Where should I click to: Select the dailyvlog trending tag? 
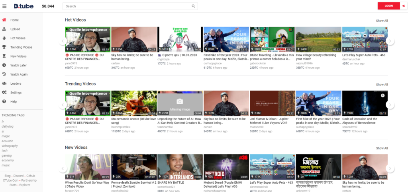pos(8,126)
